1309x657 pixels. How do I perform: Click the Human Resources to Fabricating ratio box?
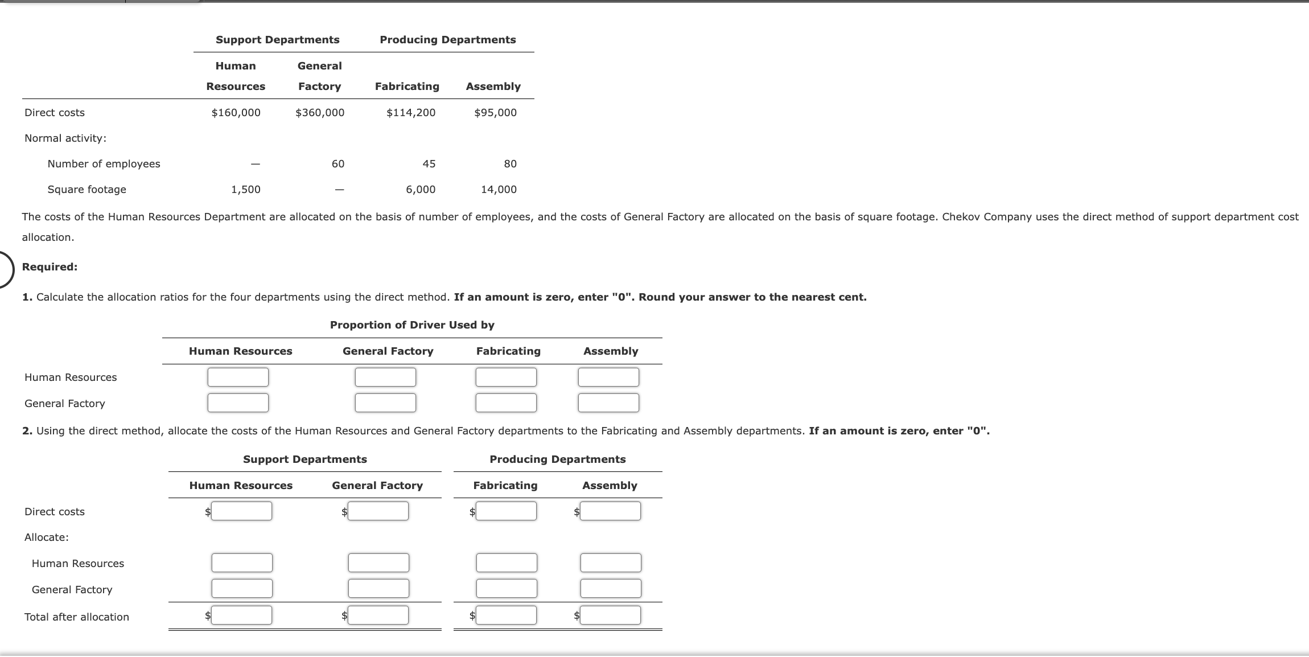click(x=505, y=377)
